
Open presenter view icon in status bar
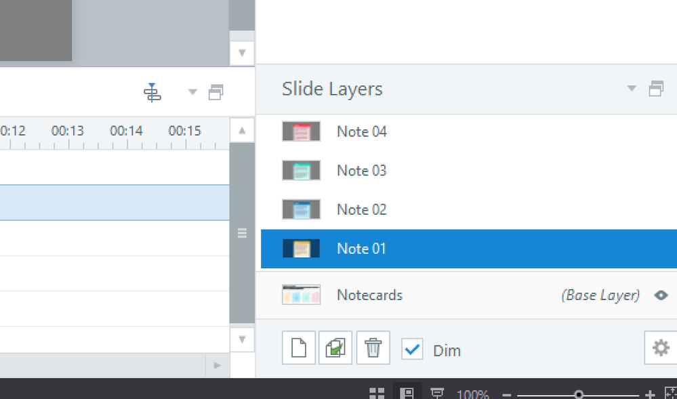(438, 394)
